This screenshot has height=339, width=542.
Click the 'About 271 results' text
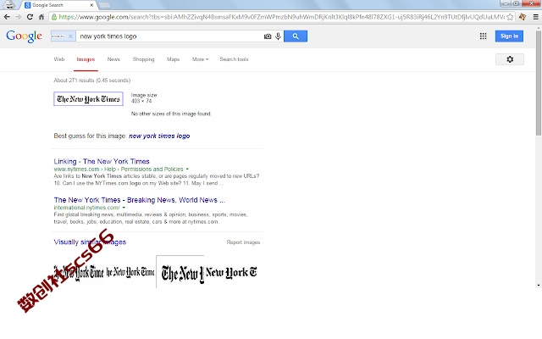coord(92,81)
